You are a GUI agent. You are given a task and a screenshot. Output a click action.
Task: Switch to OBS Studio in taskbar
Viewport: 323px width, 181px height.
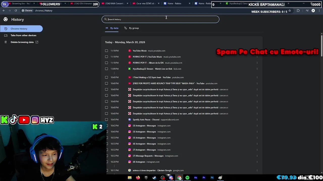[x=163, y=178]
